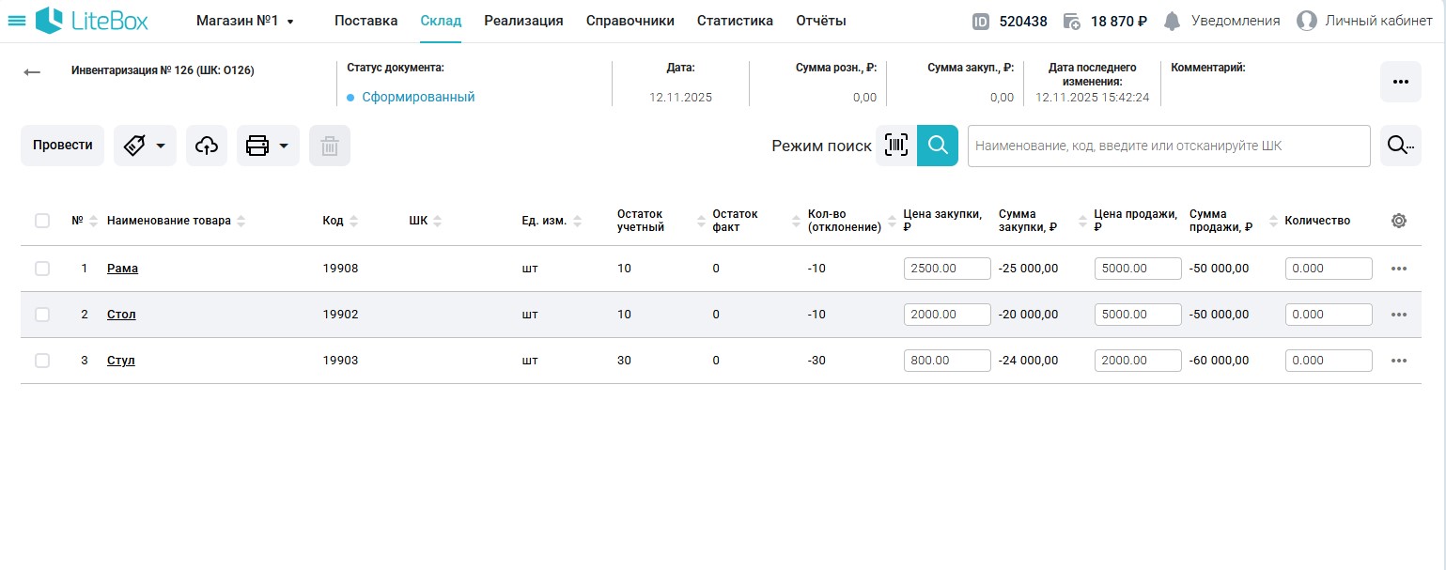Select the magnifier search mode button
1446x570 pixels.
coord(938,146)
